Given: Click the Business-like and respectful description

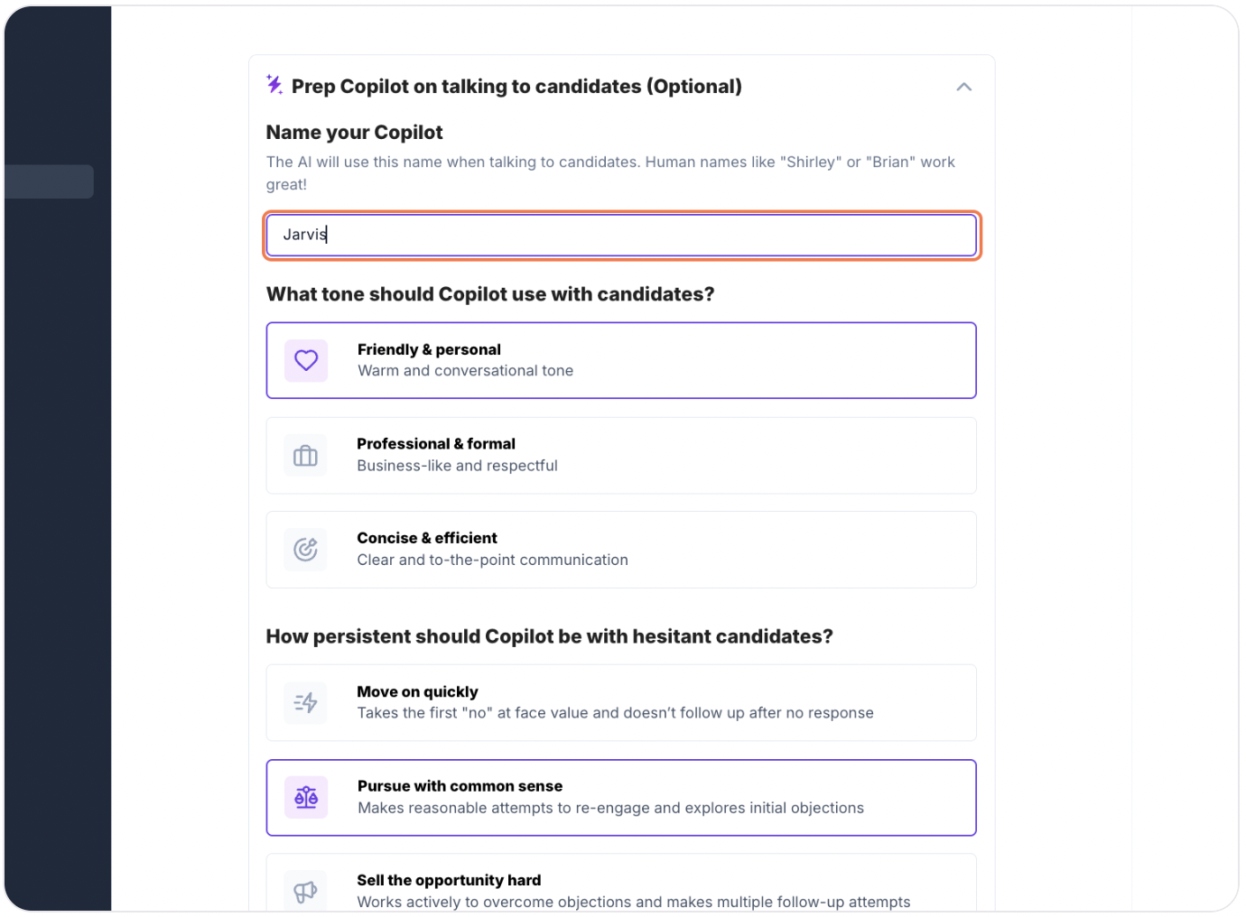Looking at the screenshot, I should click(x=457, y=466).
